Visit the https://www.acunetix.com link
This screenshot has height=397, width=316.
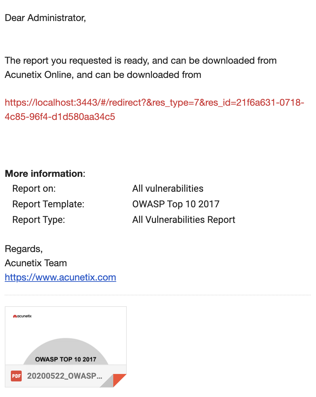click(60, 277)
